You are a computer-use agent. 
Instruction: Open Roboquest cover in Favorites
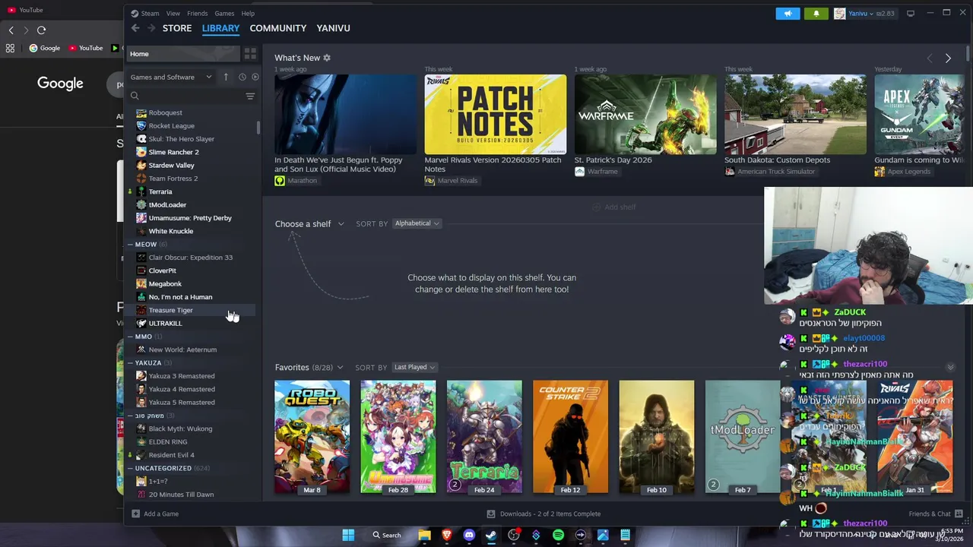click(x=312, y=437)
